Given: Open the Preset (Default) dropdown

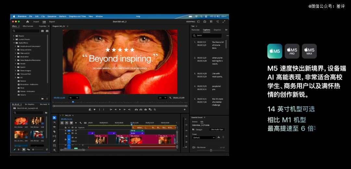Looking at the screenshot, I should (x=204, y=137).
